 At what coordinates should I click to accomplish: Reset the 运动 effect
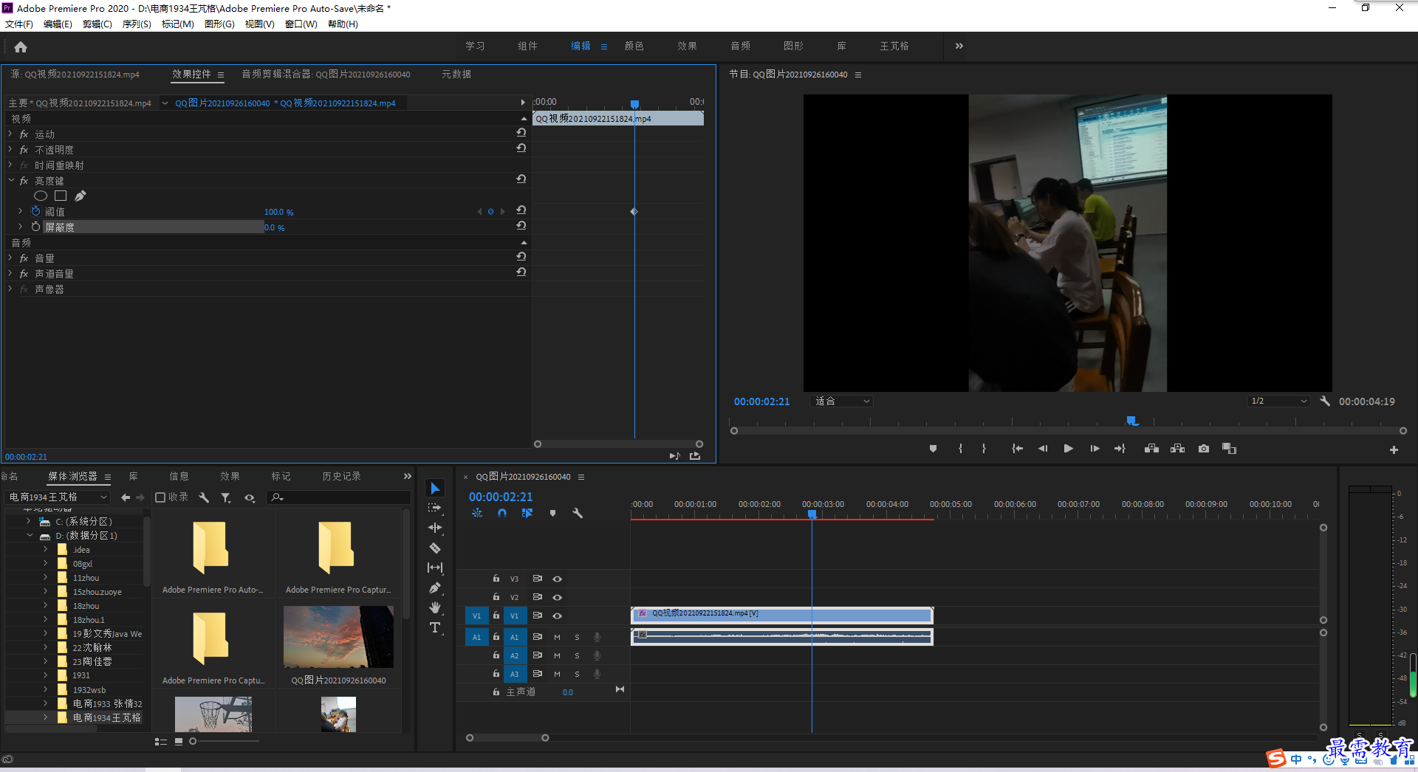click(521, 133)
